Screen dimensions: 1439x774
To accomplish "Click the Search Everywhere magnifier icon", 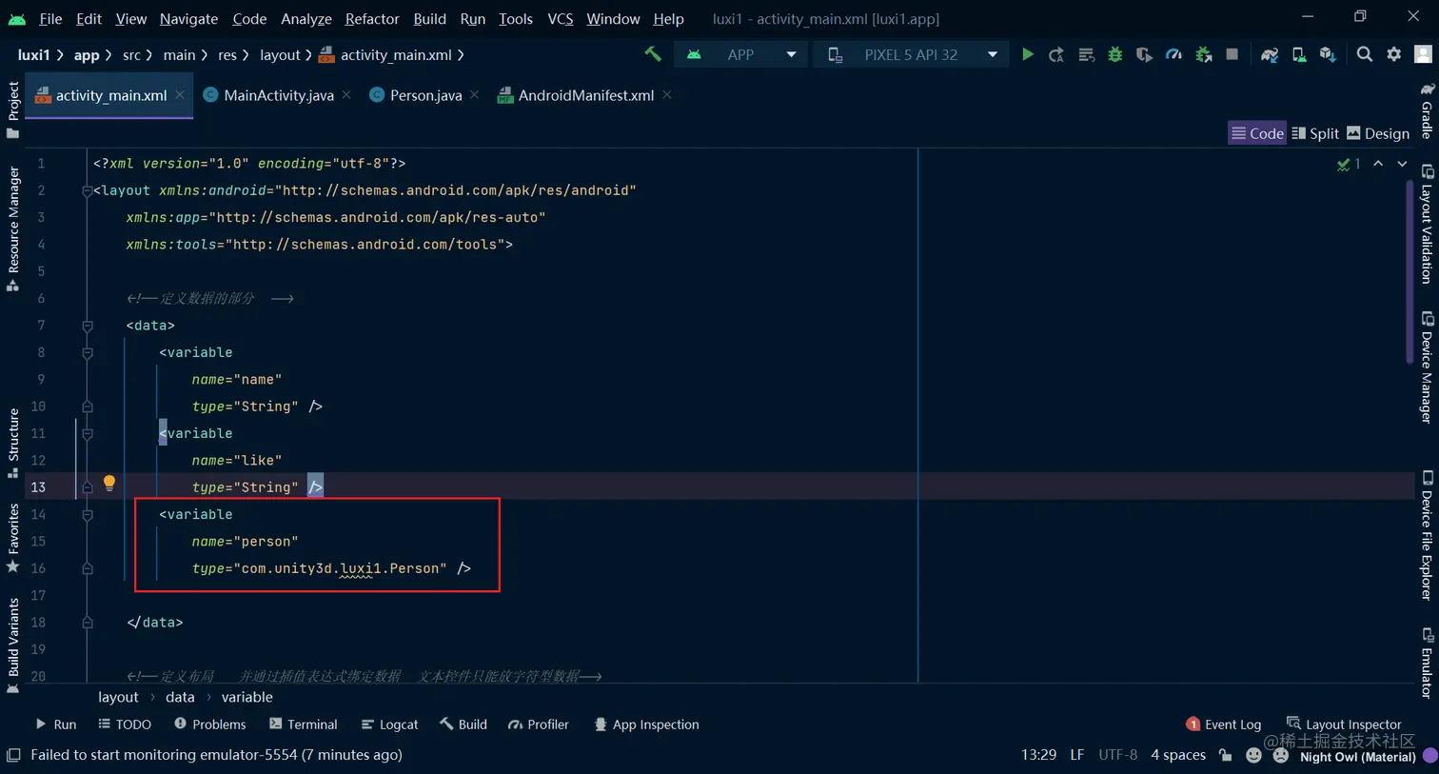I will 1365,54.
